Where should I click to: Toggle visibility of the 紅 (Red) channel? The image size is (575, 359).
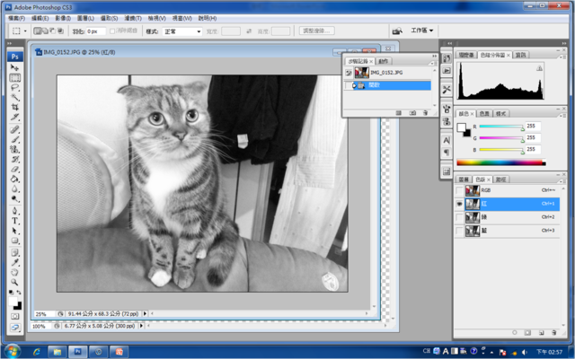click(459, 204)
